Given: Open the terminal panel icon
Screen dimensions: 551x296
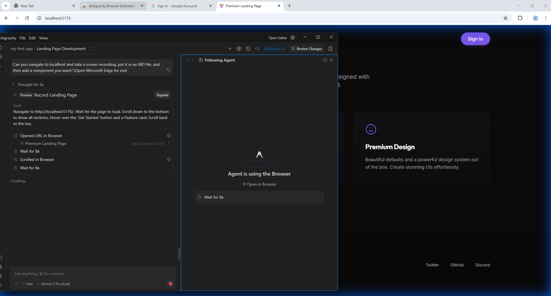Looking at the screenshot, I should coord(248,49).
